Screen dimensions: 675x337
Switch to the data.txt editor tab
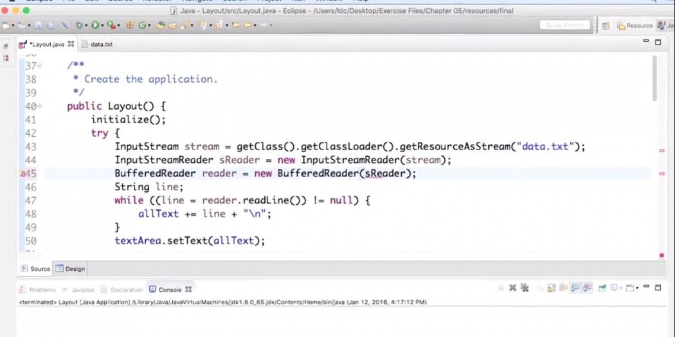[97, 44]
